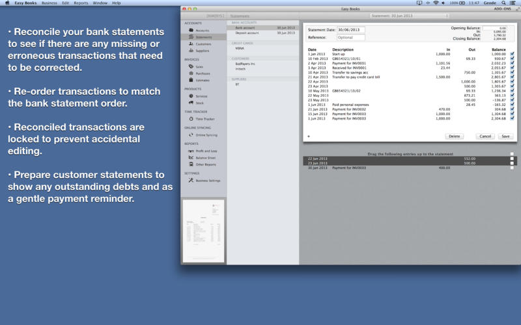Open the Balance Sheet chart icon

point(191,157)
